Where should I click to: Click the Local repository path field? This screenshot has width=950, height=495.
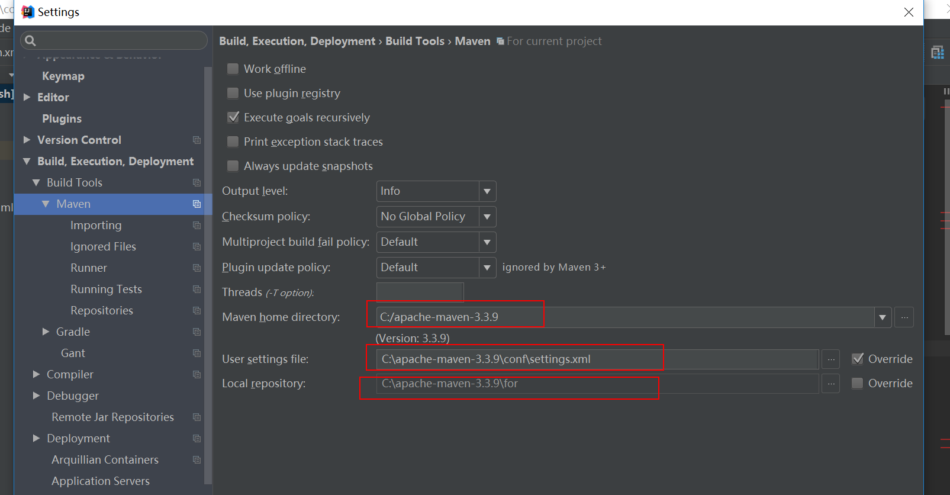coord(597,384)
